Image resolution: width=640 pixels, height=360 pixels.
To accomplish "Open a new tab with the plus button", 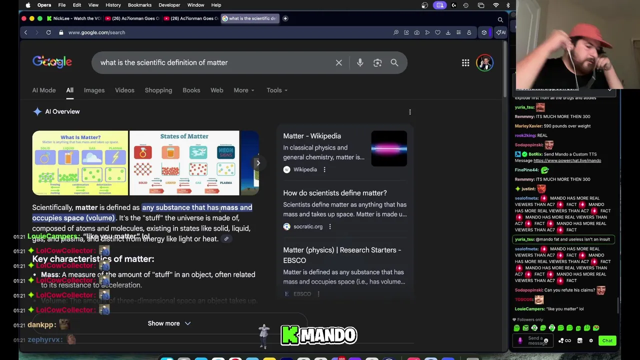I will coord(285,18).
